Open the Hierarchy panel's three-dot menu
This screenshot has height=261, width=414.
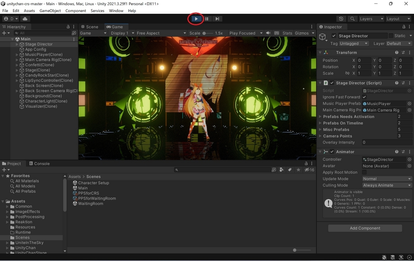pyautogui.click(x=74, y=27)
